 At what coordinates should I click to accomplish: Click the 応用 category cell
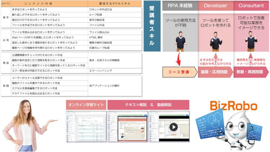6,40
